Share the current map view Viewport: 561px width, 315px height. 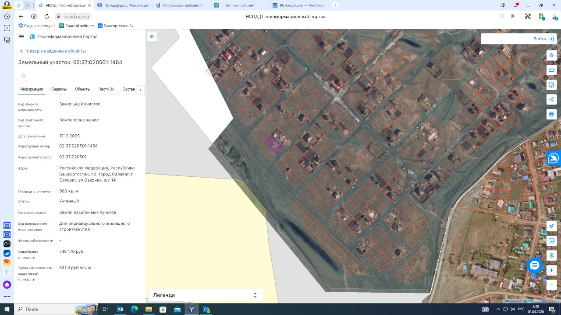click(551, 99)
